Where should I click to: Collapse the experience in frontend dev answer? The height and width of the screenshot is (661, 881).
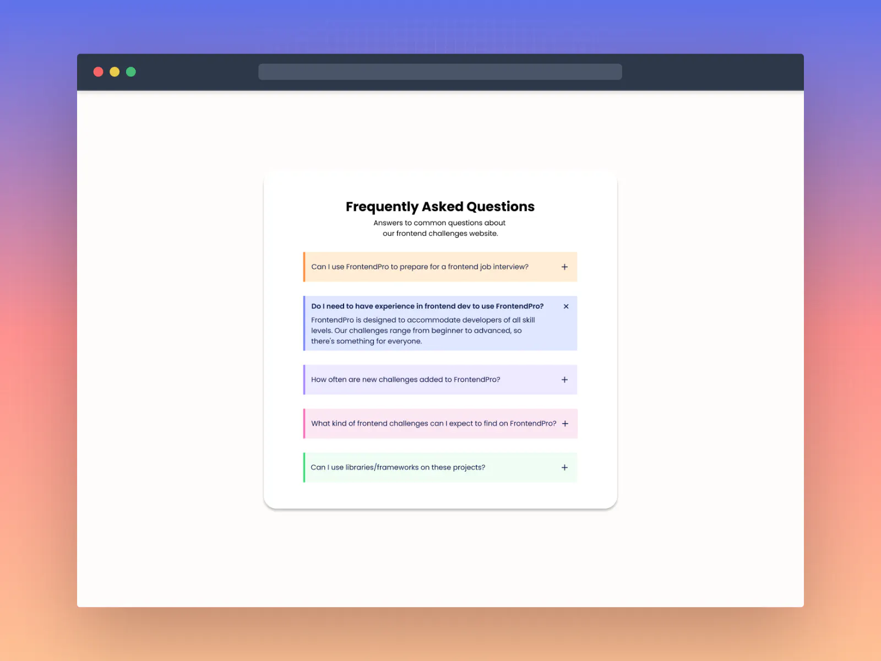tap(565, 306)
